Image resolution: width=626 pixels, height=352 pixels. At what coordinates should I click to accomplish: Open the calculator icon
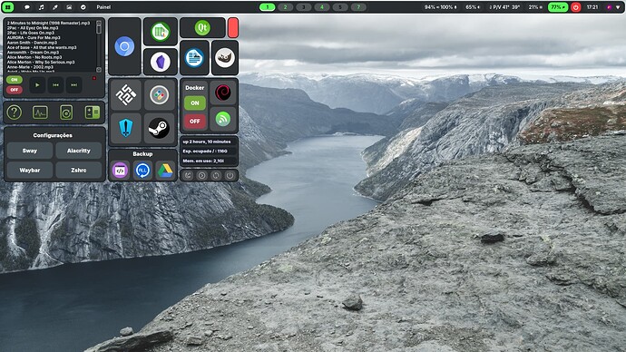93,112
